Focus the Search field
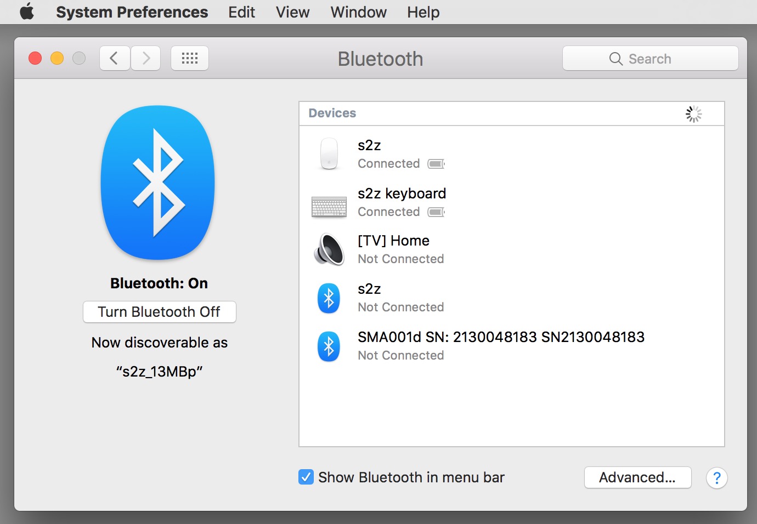The image size is (757, 524). point(651,58)
